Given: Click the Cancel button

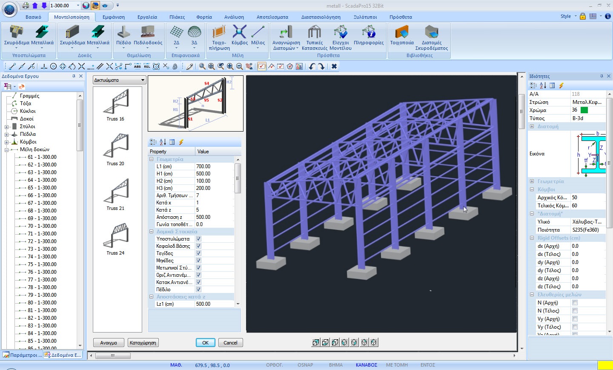Looking at the screenshot, I should [230, 343].
